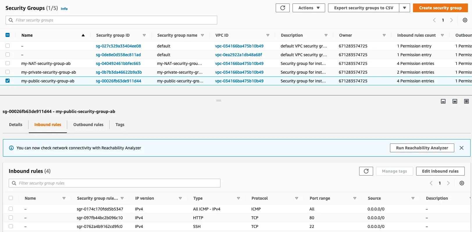
Task: Maximize split panel with rightmost layout icon
Action: 466,101
